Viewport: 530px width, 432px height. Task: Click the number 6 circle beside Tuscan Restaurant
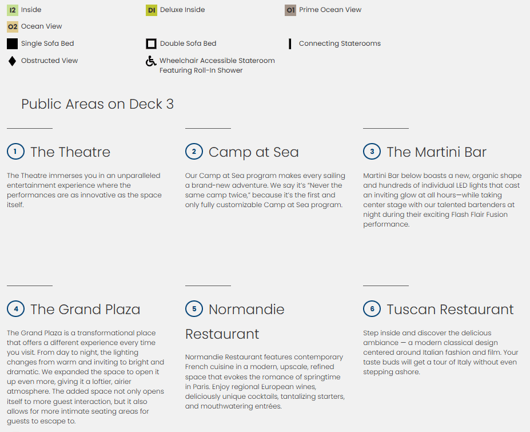pyautogui.click(x=372, y=309)
